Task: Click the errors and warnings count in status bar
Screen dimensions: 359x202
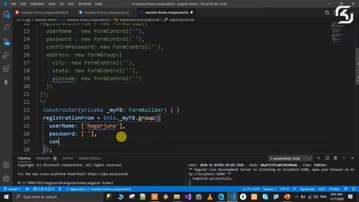Action: point(44,189)
